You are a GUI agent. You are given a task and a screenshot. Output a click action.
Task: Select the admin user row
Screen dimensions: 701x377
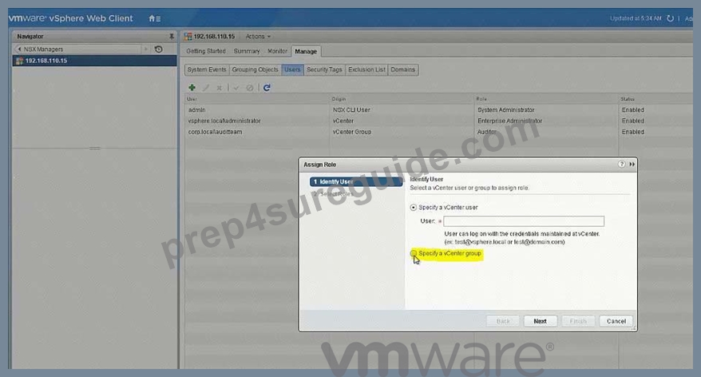click(438, 110)
